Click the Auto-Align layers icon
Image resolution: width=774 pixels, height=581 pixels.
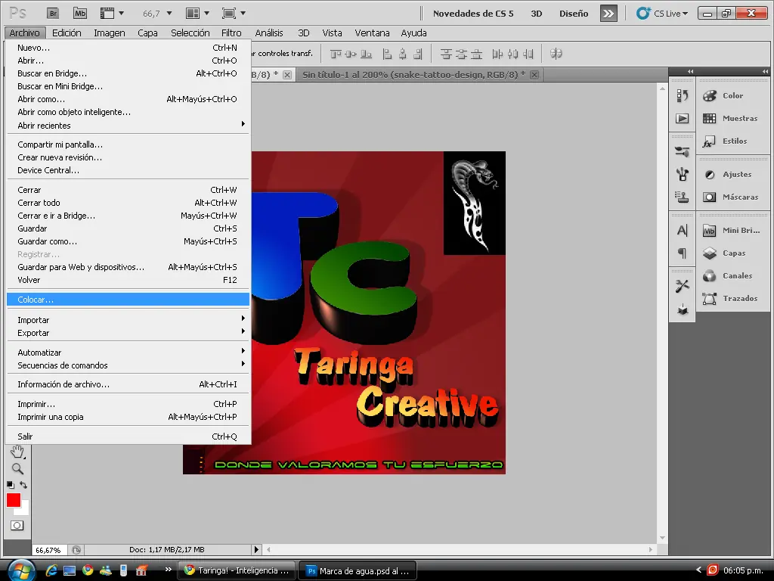(x=556, y=54)
